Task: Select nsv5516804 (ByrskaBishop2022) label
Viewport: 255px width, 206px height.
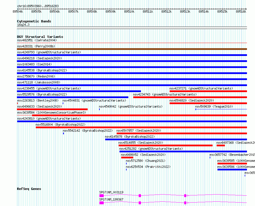Action: (x=60, y=125)
